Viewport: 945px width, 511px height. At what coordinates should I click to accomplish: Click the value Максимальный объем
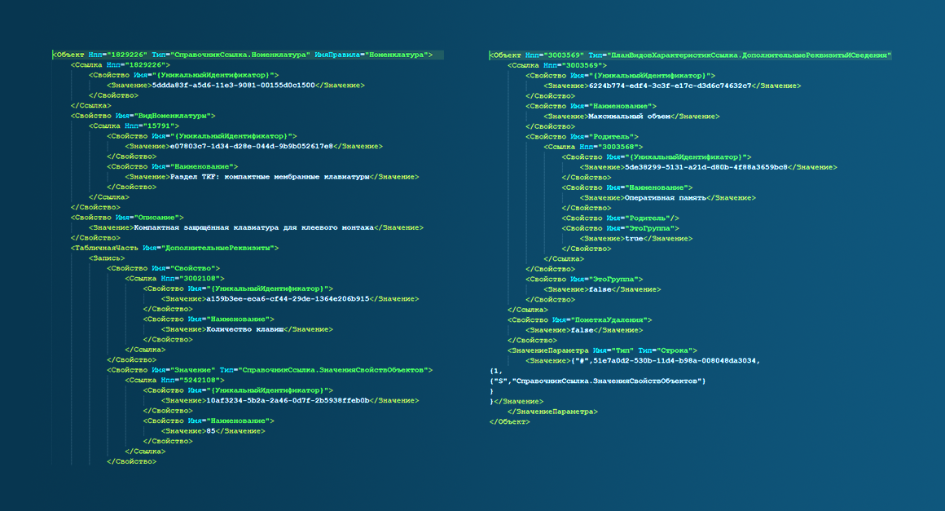pos(629,117)
